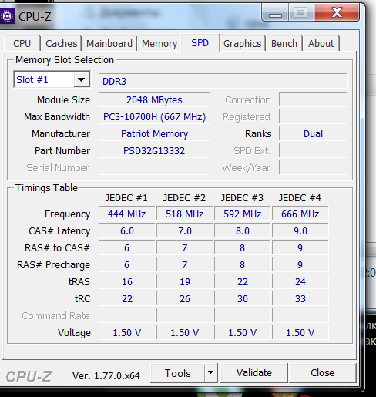The width and height of the screenshot is (376, 397).
Task: Click the CPU-Z app icon in the title bar
Action: (x=7, y=16)
